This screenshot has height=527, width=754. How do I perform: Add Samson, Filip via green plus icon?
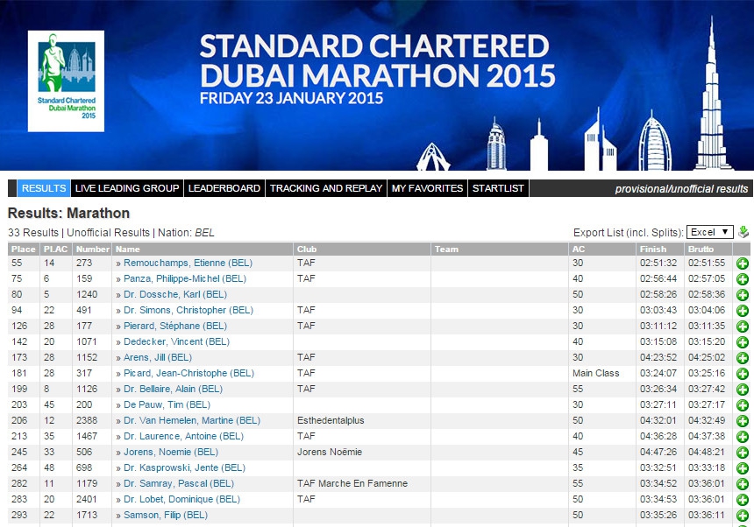(x=743, y=516)
